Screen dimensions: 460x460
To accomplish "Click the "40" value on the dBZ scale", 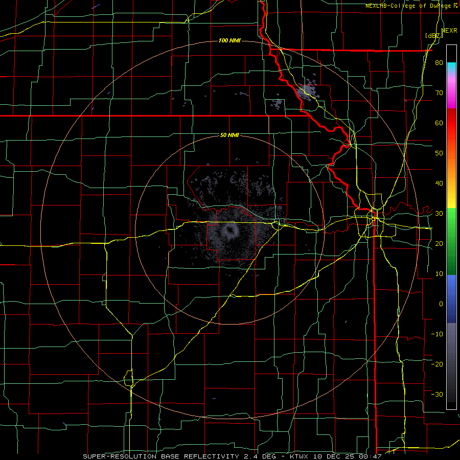I will tap(439, 183).
